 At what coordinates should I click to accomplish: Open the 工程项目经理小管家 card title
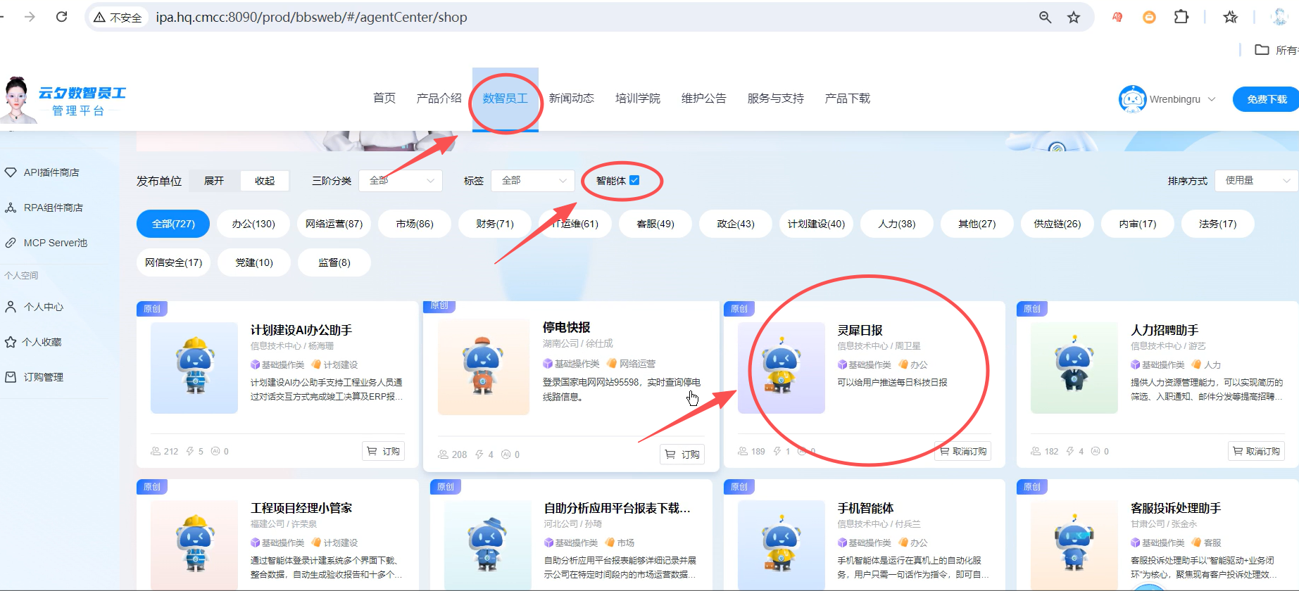coord(301,508)
